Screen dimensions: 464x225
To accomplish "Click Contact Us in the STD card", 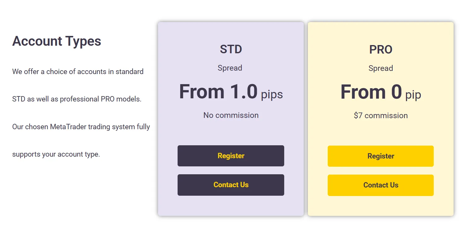I will 231,185.
